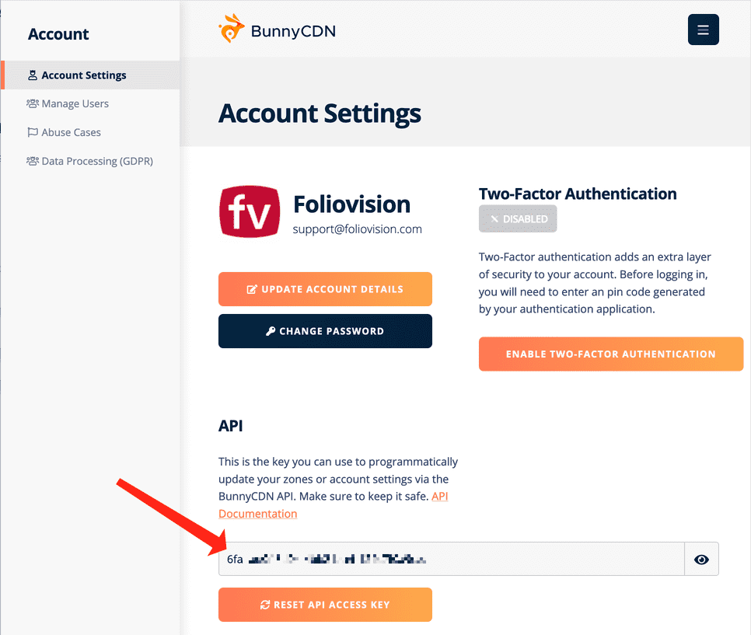Open Data Processing (GDPR) page
The height and width of the screenshot is (635, 751).
[97, 161]
